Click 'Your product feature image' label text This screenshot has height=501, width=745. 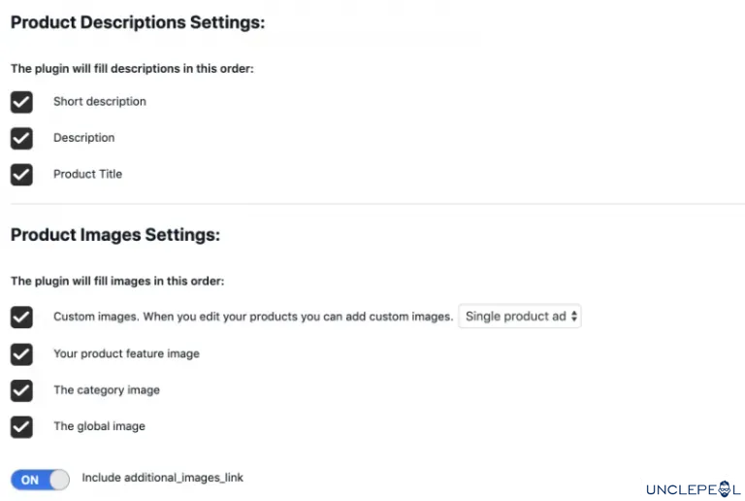(x=126, y=353)
